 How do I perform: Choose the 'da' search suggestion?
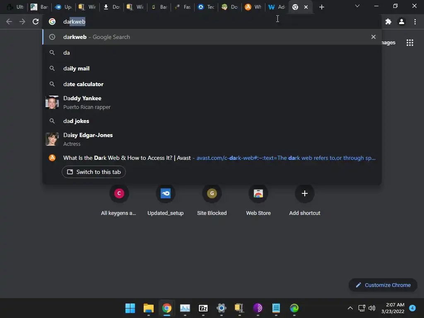point(212,53)
